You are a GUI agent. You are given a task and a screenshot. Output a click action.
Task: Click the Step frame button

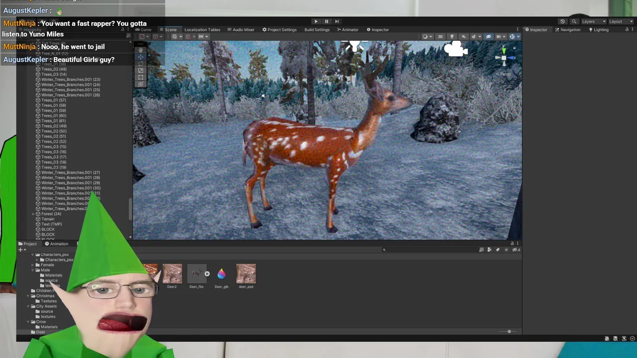click(x=337, y=21)
